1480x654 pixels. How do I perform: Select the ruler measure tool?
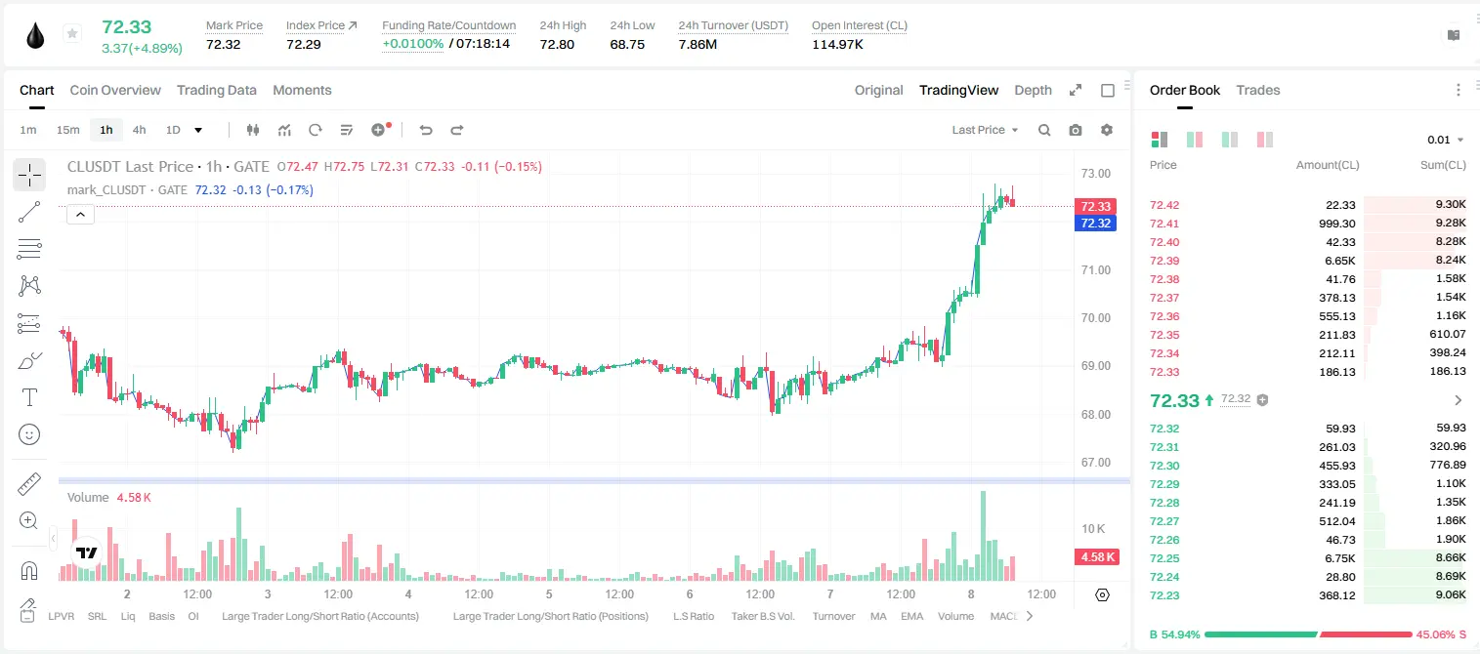29,484
